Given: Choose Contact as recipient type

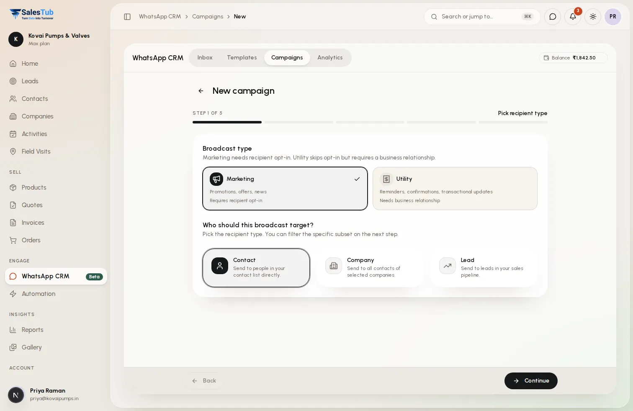Looking at the screenshot, I should pyautogui.click(x=256, y=268).
